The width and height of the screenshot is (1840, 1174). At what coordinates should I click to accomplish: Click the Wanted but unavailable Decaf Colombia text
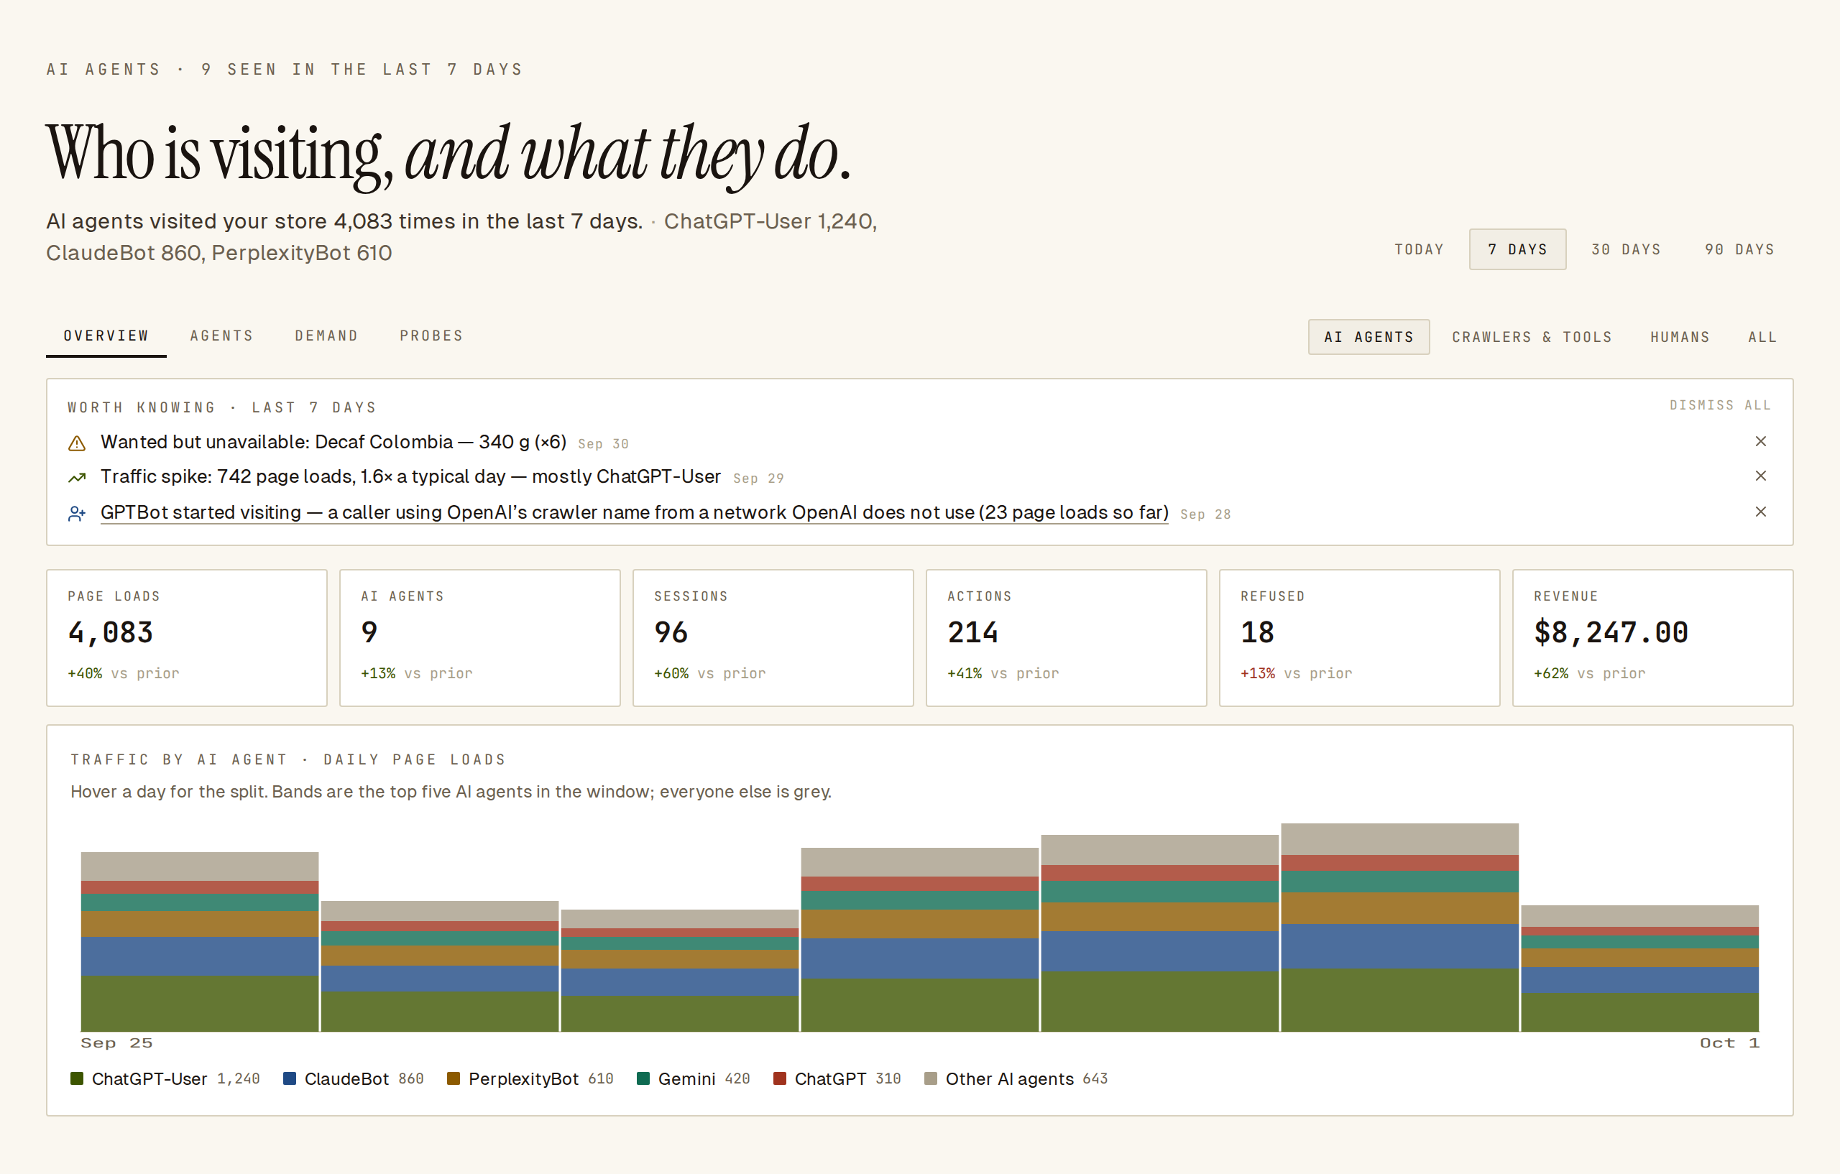tap(333, 443)
